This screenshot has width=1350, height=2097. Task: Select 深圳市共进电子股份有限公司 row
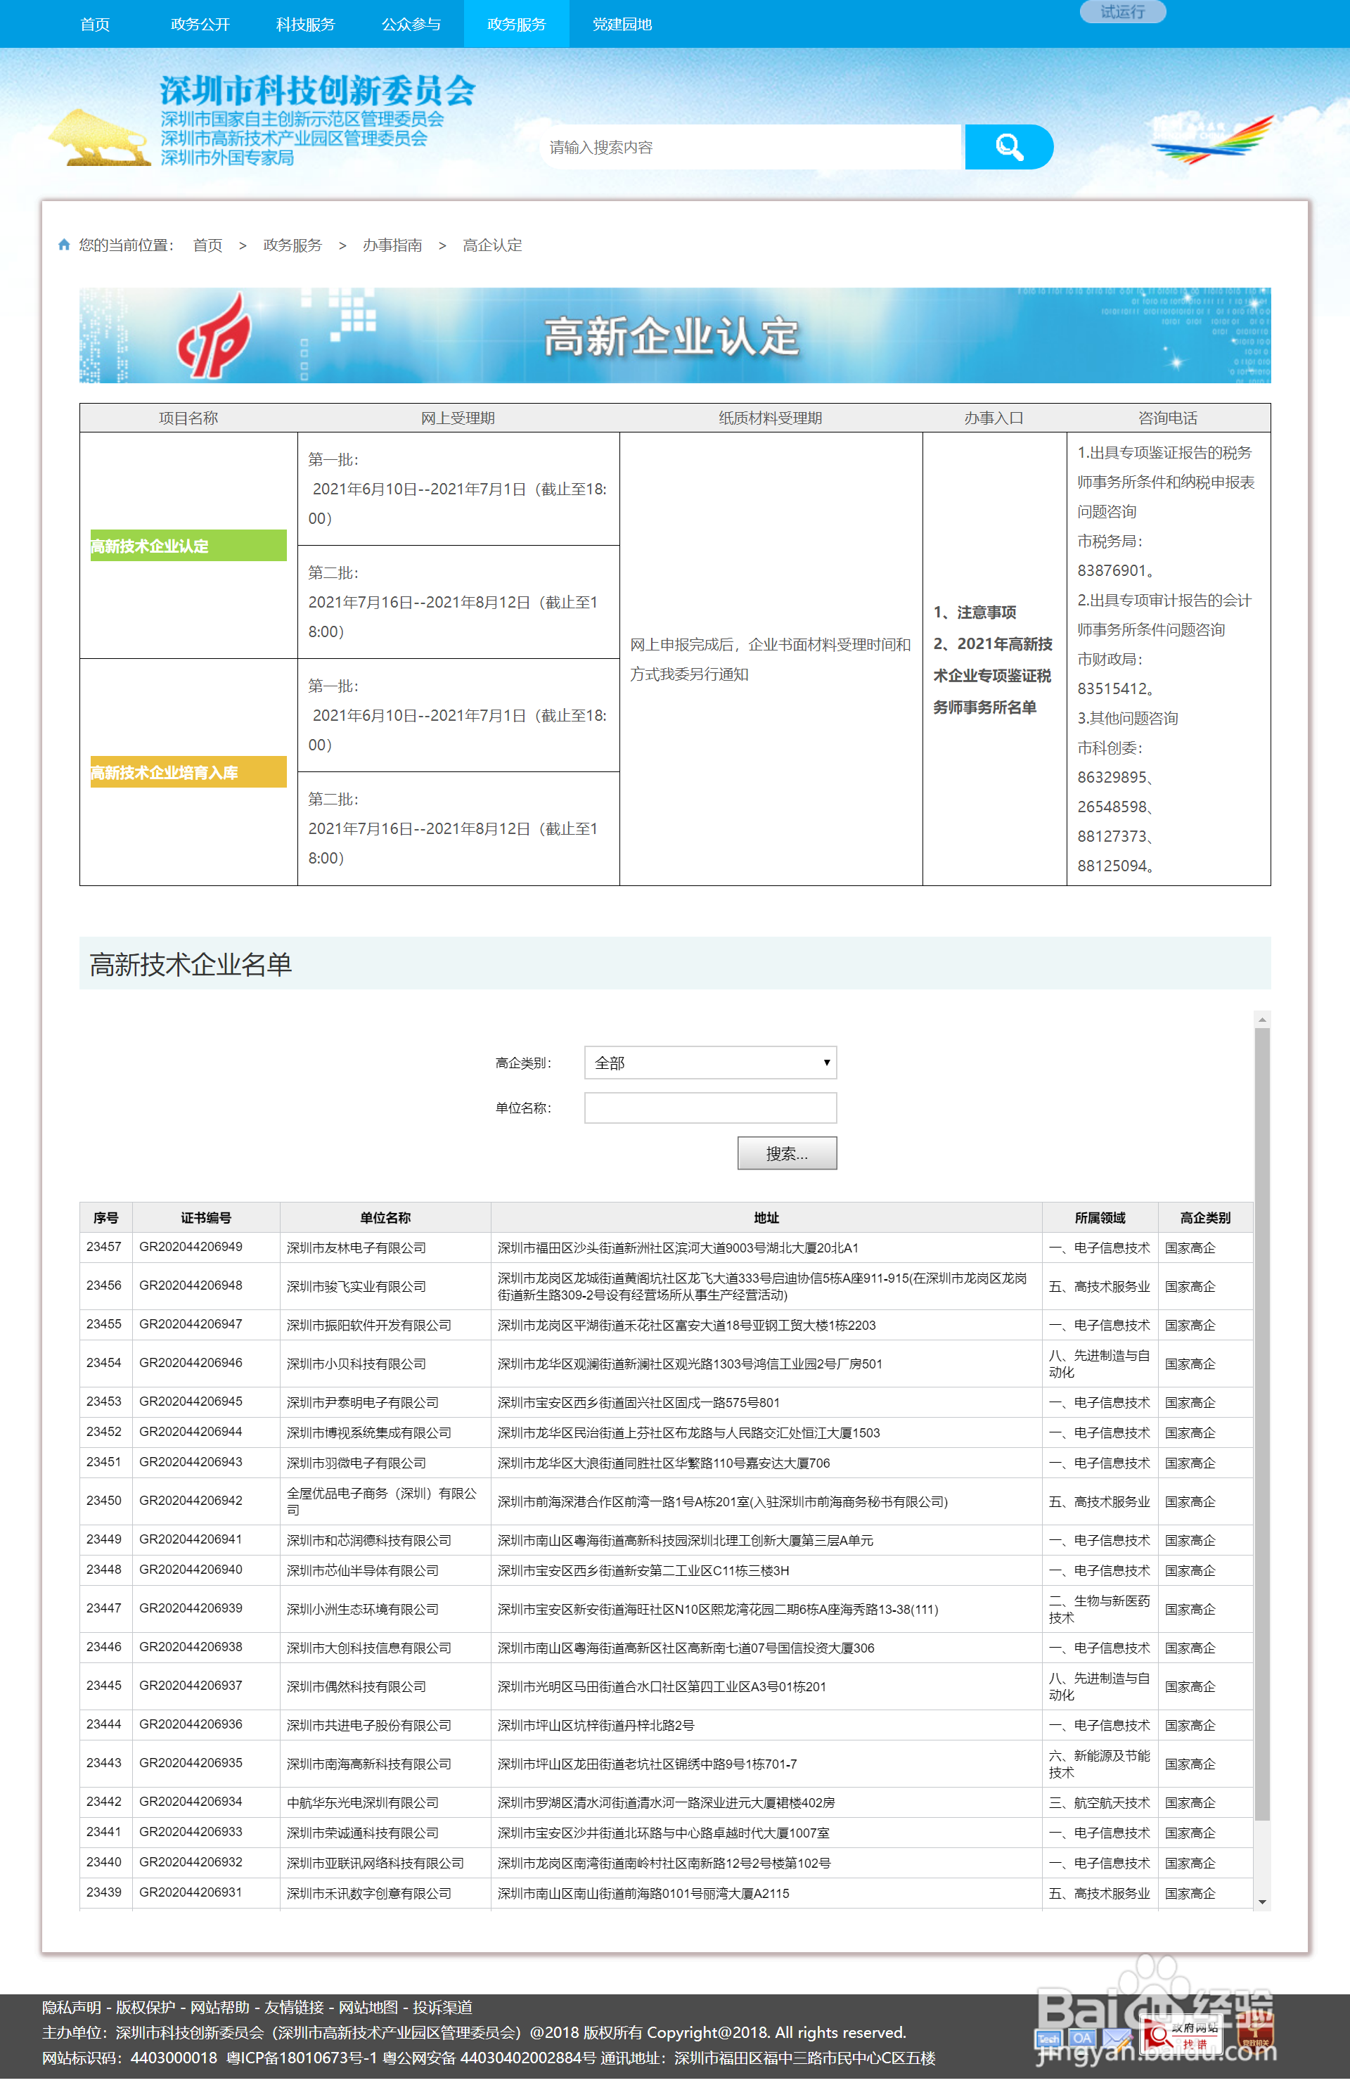point(665,1724)
